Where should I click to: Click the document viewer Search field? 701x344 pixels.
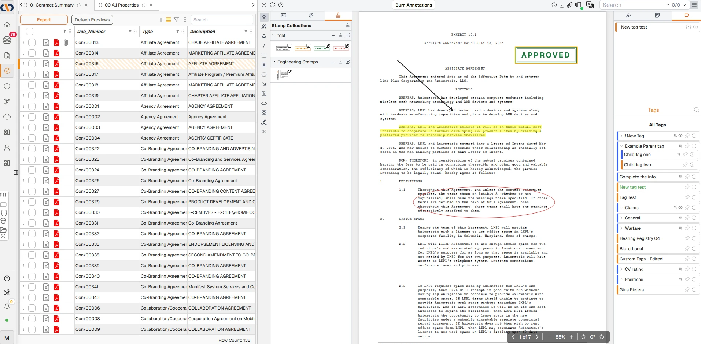click(x=632, y=5)
